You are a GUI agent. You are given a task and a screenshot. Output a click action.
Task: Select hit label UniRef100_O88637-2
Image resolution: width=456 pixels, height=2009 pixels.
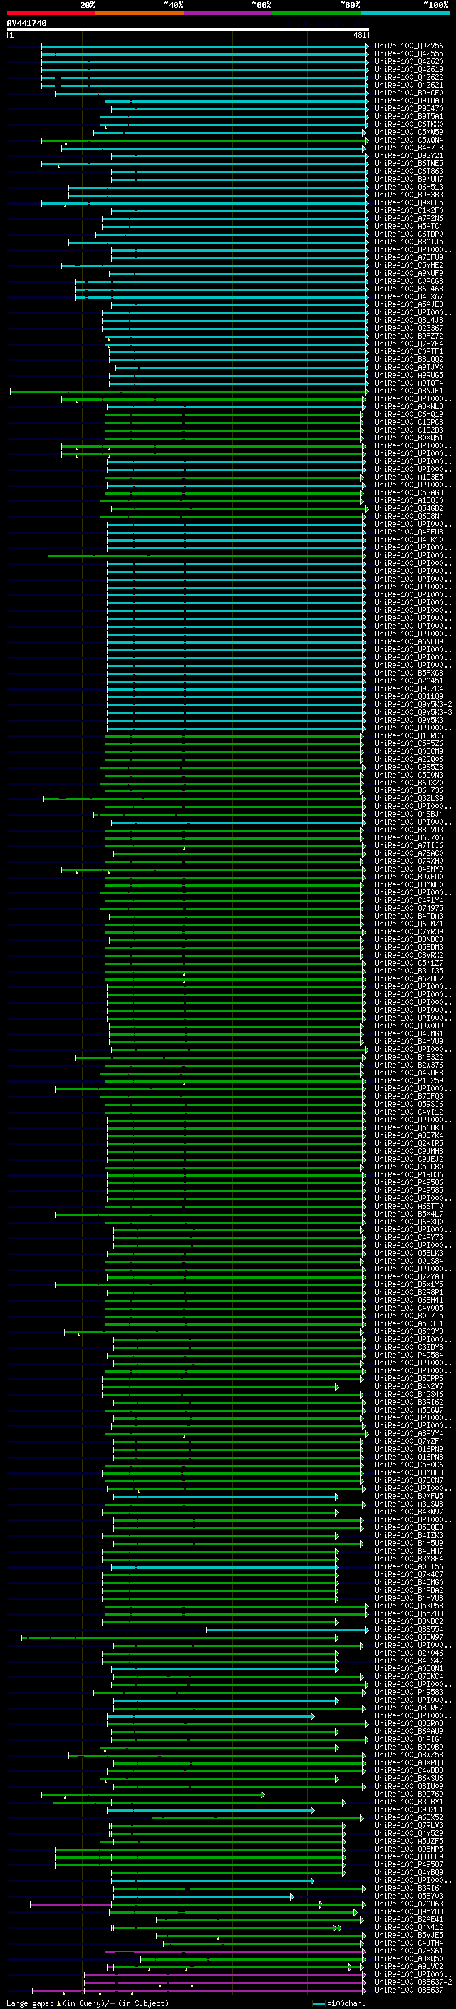pyautogui.click(x=413, y=1982)
